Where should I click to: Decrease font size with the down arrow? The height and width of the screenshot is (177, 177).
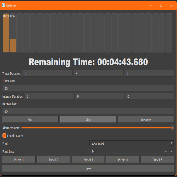[171, 151]
